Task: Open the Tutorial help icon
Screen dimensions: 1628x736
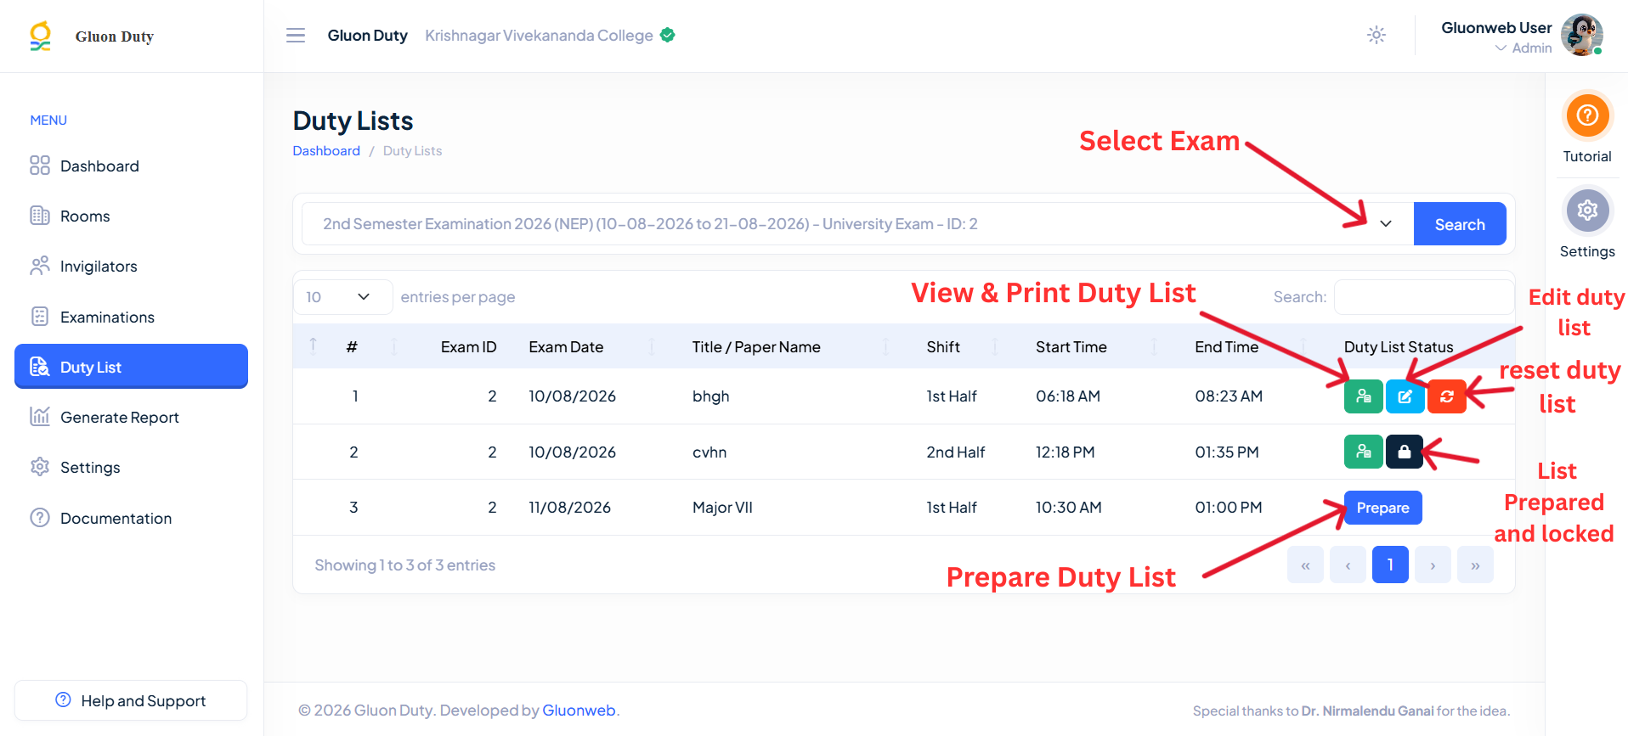Action: [x=1587, y=115]
